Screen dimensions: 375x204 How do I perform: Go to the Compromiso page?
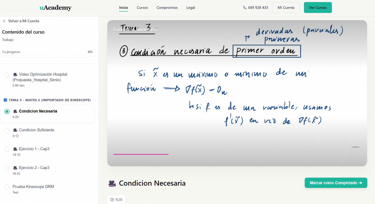tap(167, 8)
